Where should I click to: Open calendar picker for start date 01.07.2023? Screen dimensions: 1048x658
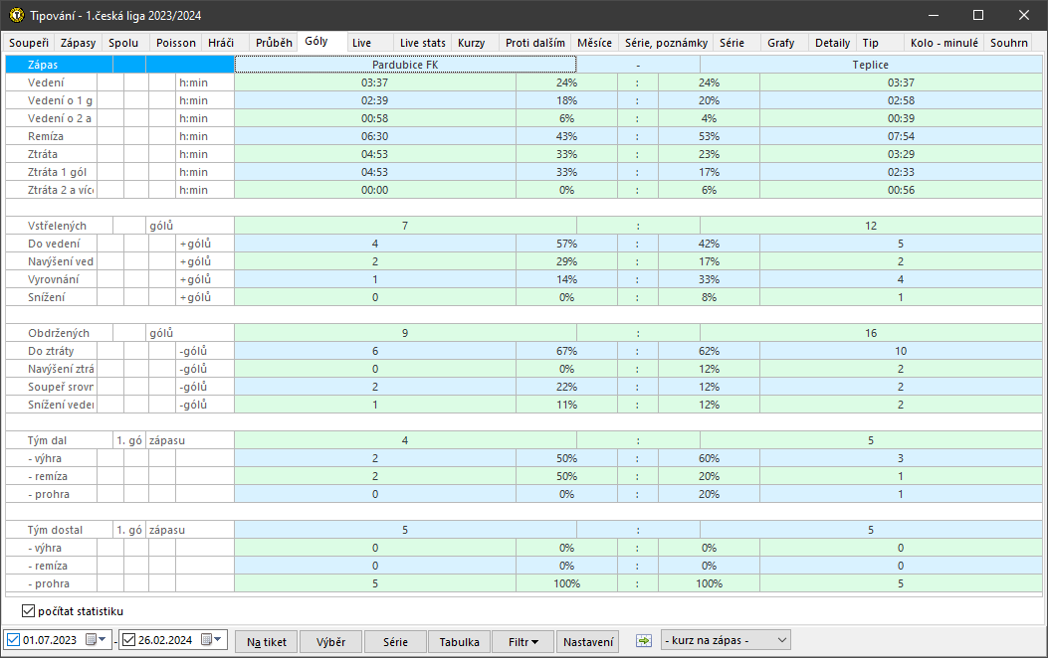[97, 639]
